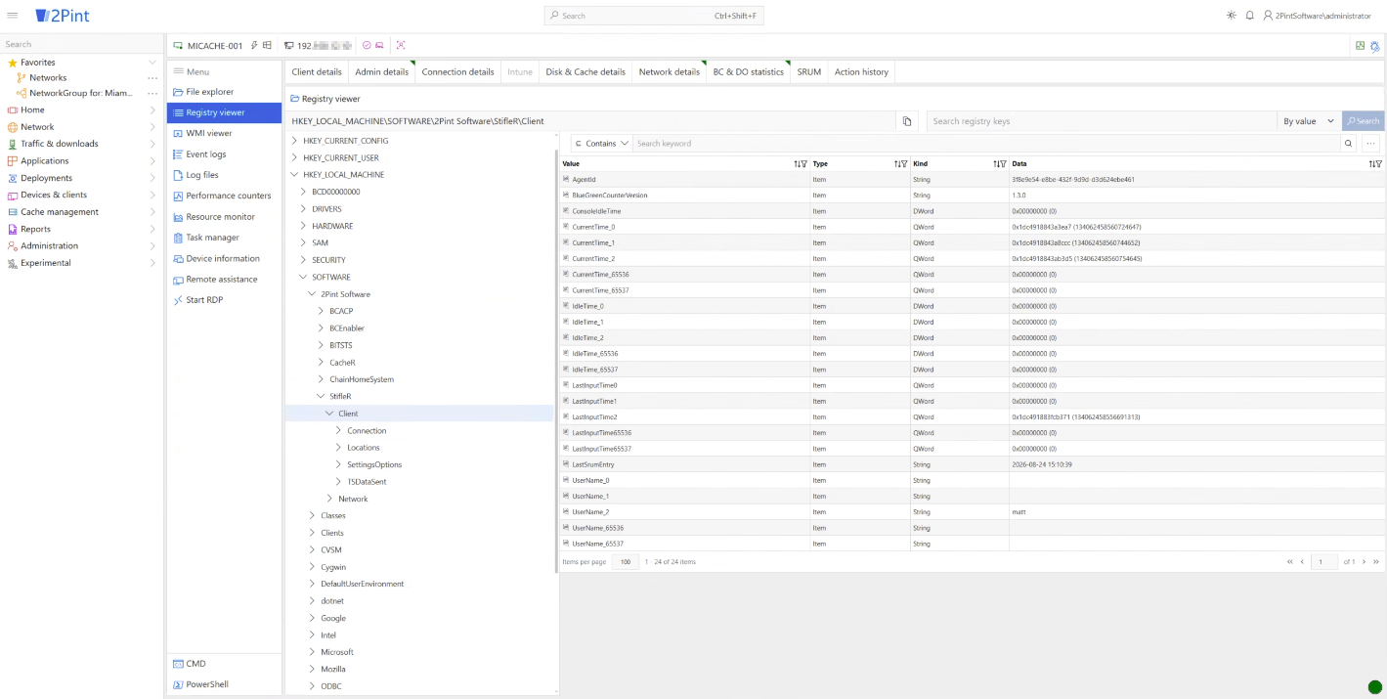Open the Action history tab

point(861,72)
